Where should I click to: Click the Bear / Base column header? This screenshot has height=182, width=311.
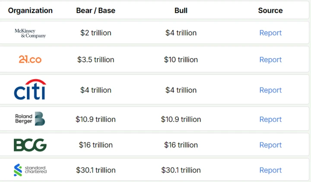pyautogui.click(x=96, y=10)
